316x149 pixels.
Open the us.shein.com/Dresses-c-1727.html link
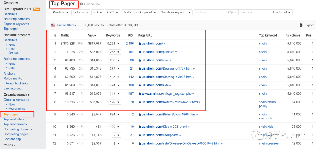click(167, 69)
